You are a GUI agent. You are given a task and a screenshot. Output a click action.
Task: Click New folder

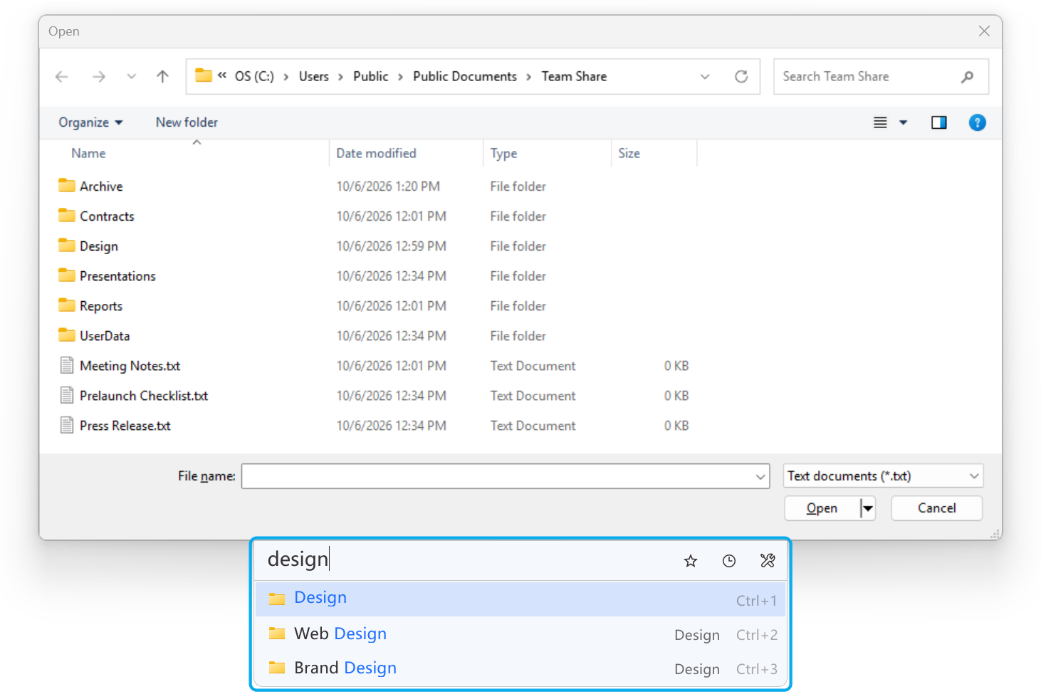coord(187,122)
